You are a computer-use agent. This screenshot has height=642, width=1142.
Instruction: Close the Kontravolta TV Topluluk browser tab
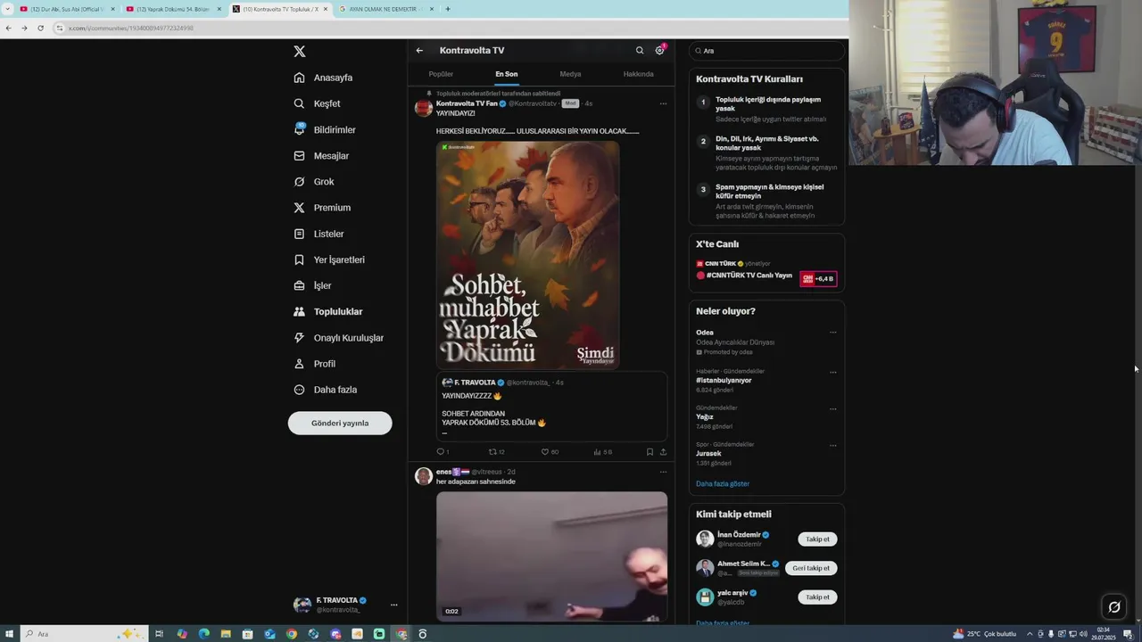coord(326,9)
